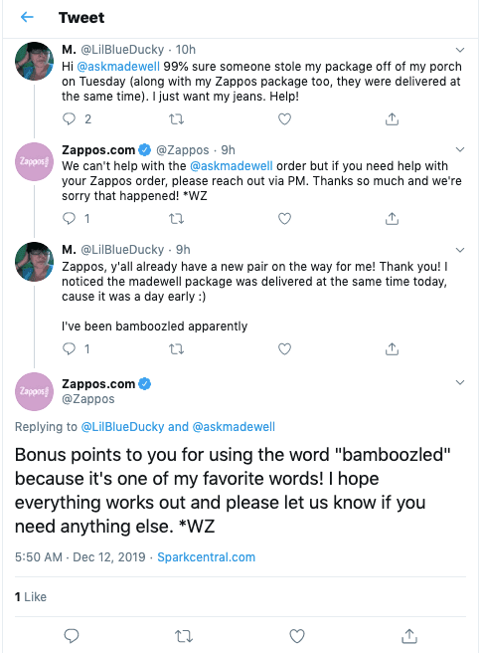This screenshot has height=653, width=481.
Task: Open the Sparkcentral.com source link
Action: click(206, 556)
